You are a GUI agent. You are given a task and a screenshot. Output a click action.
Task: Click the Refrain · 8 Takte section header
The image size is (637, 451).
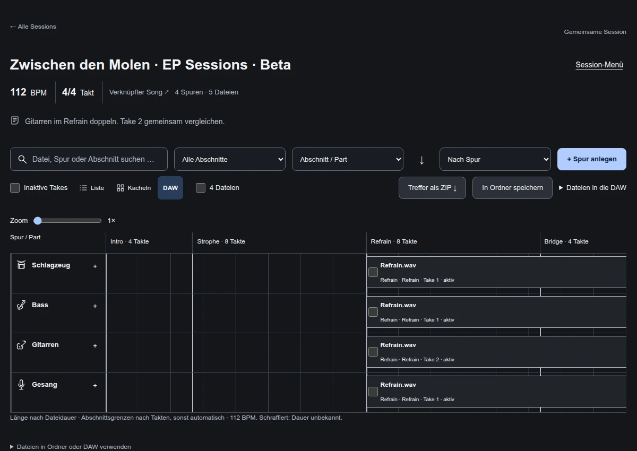point(394,241)
